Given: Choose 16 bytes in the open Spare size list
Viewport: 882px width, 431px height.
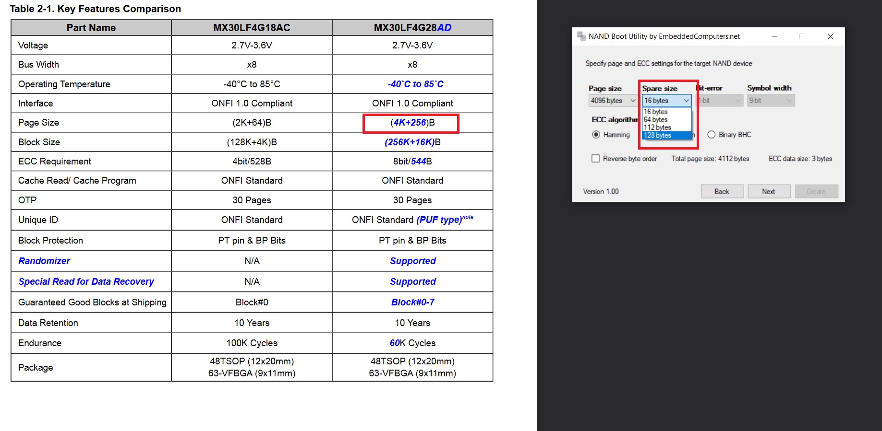Looking at the screenshot, I should click(x=666, y=112).
